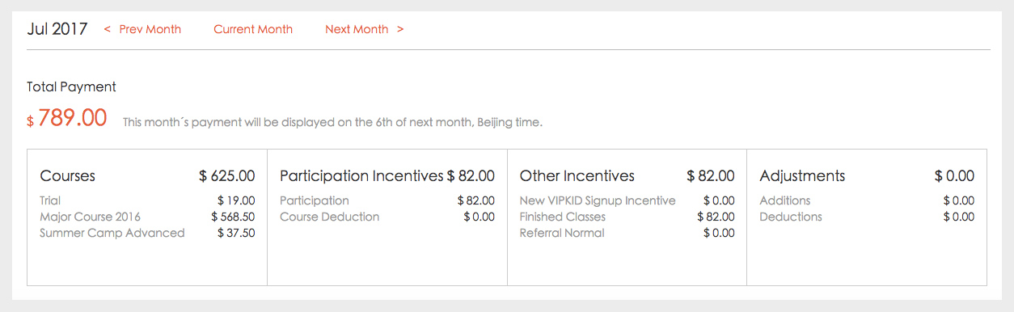Click the Course Deduction row
The image size is (1014, 312).
pyautogui.click(x=387, y=217)
